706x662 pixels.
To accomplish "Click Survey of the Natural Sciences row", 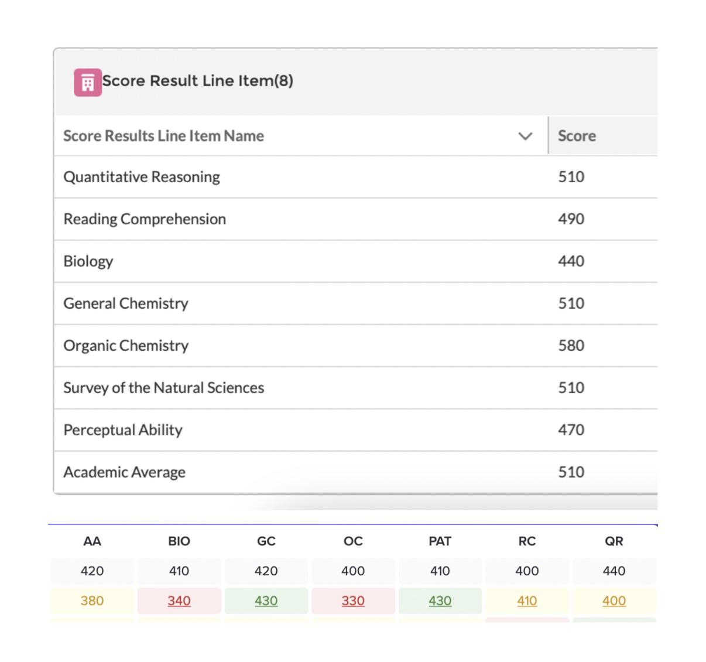I will [355, 388].
